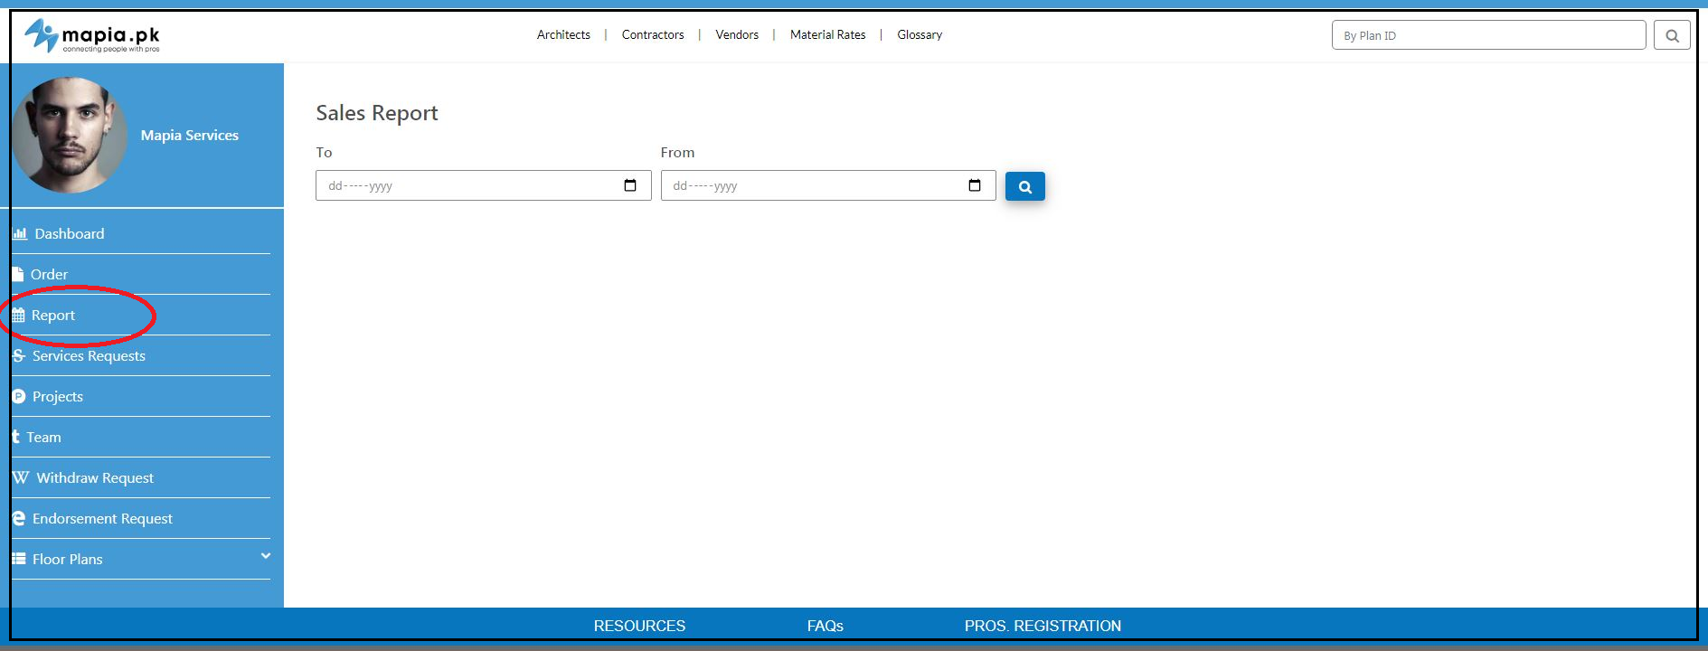This screenshot has width=1708, height=651.
Task: Open the Glossary link
Action: point(920,34)
